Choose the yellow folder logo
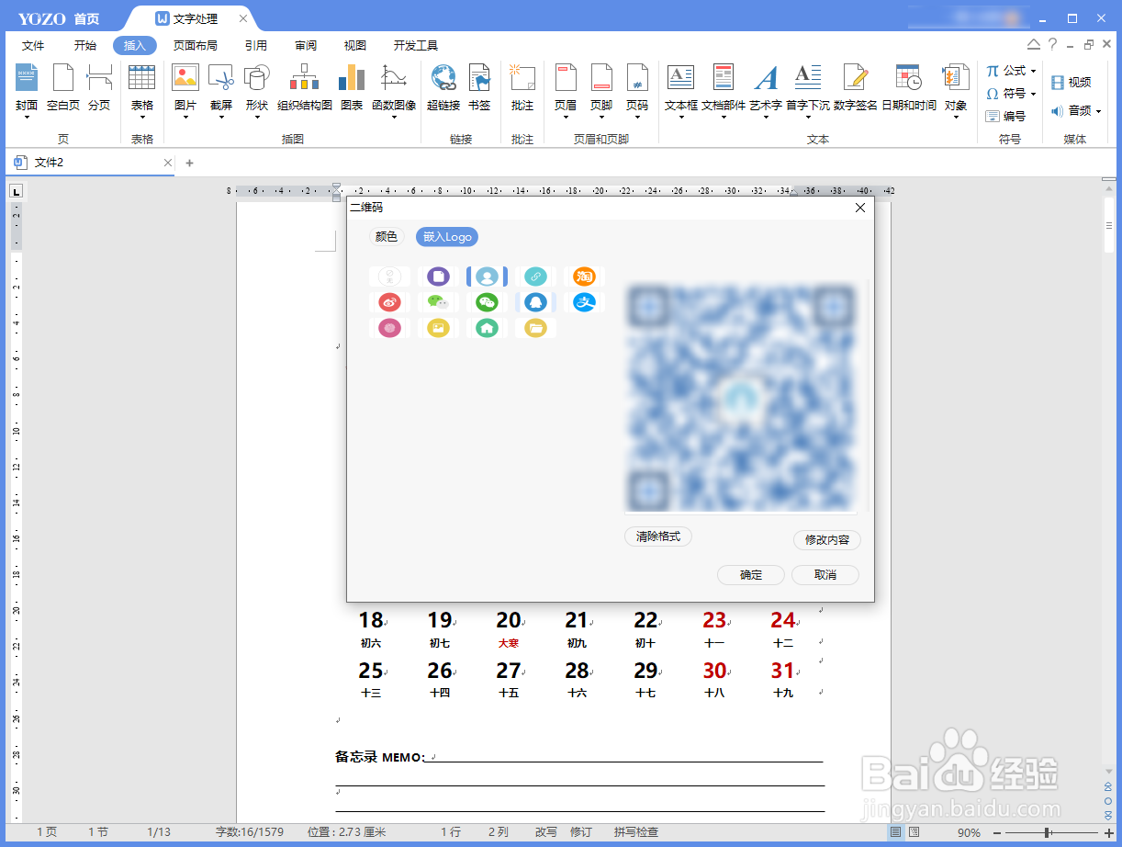1122x847 pixels. pos(535,328)
